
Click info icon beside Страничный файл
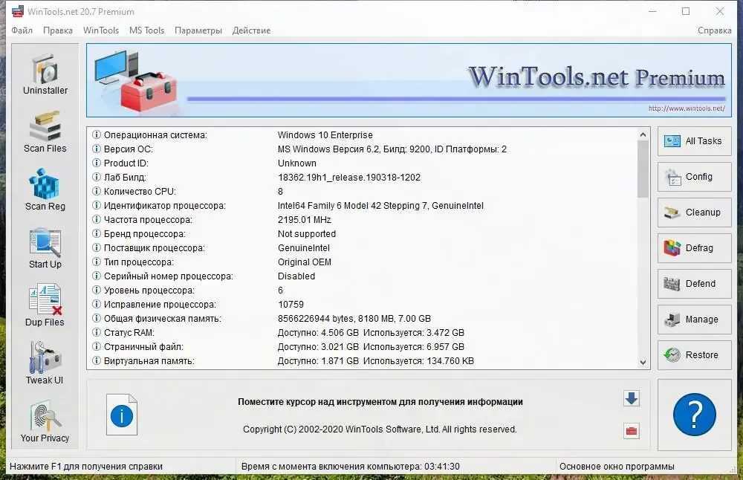click(96, 346)
